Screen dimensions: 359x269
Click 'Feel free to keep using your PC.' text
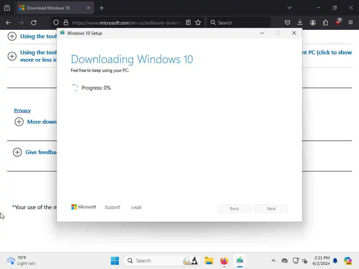pos(100,70)
